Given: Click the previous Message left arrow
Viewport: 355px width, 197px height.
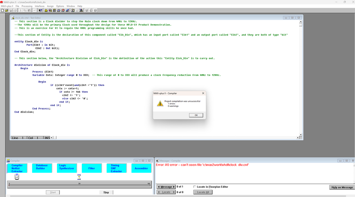Looking at the screenshot, I should coord(159,187).
